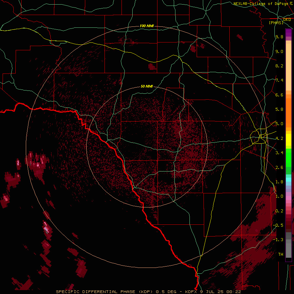Click the 50 NMI range ring label
Screen dimensions: 294x294
[x=147, y=86]
